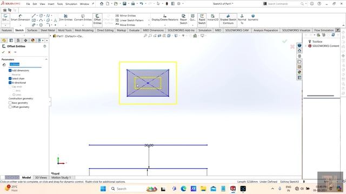The width and height of the screenshot is (346, 194).
Task: Switch to the Surfaces tab
Action: coord(32,30)
